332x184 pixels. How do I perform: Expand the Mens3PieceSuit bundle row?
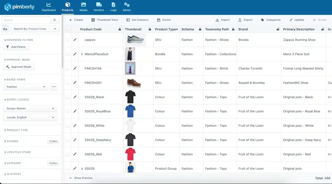(82, 54)
